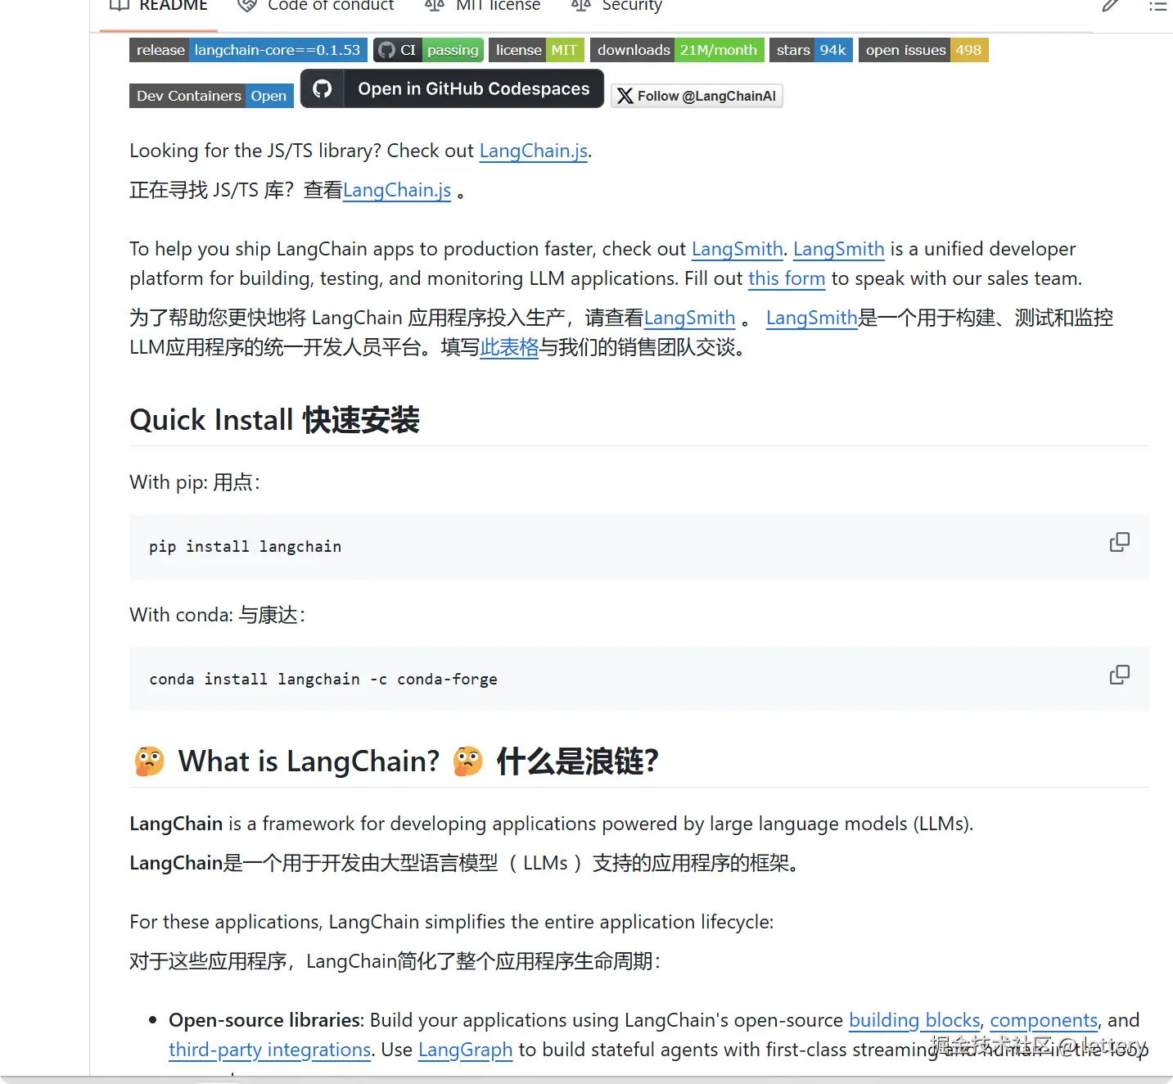Click the license MIT badge
1173x1084 pixels.
coord(536,50)
